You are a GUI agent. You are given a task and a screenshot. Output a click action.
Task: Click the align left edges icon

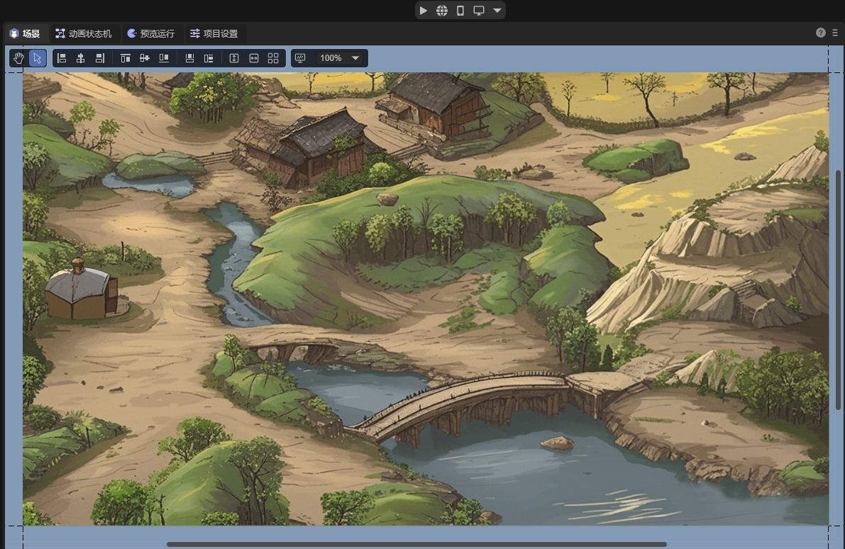(62, 58)
